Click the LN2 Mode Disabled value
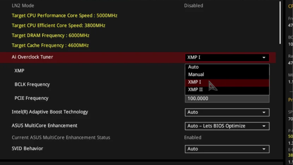The height and width of the screenshot is (165, 293). tap(193, 6)
